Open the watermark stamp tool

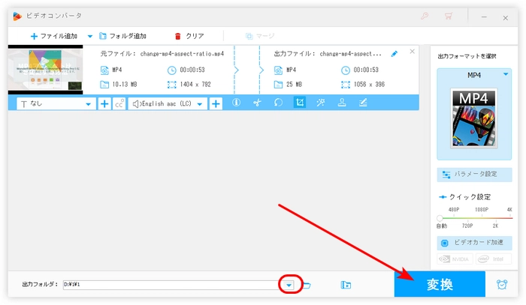[x=341, y=104]
